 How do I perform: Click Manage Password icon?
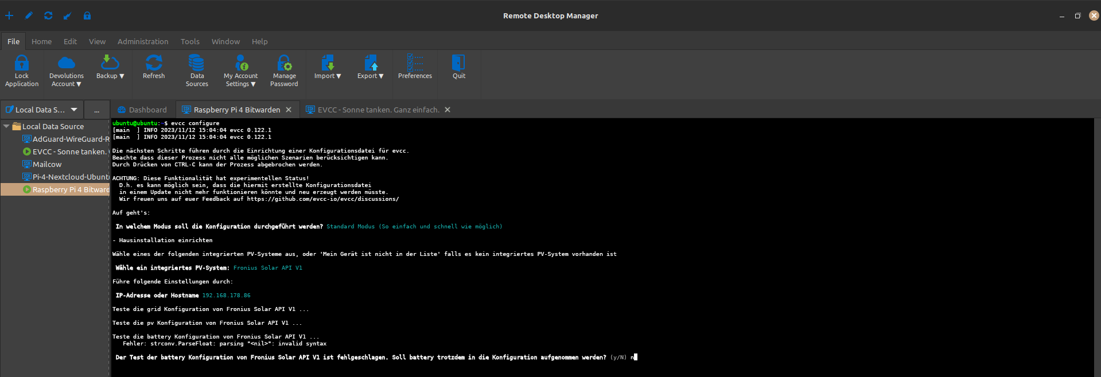click(284, 63)
